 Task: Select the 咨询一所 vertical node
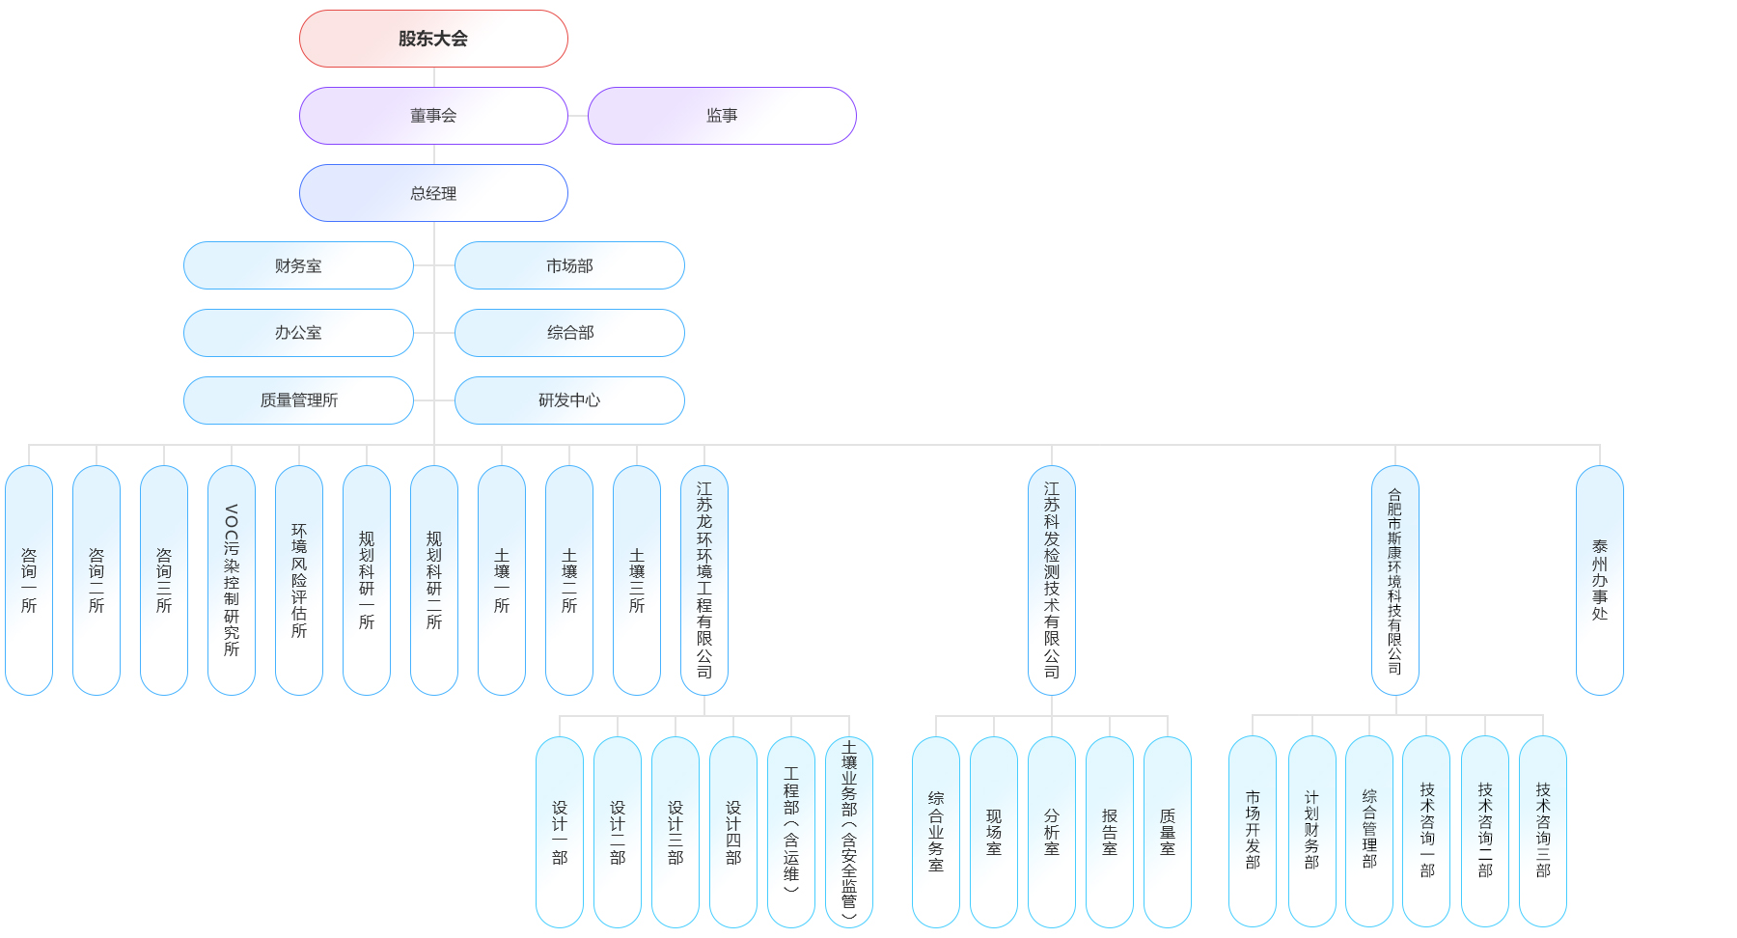pos(29,580)
